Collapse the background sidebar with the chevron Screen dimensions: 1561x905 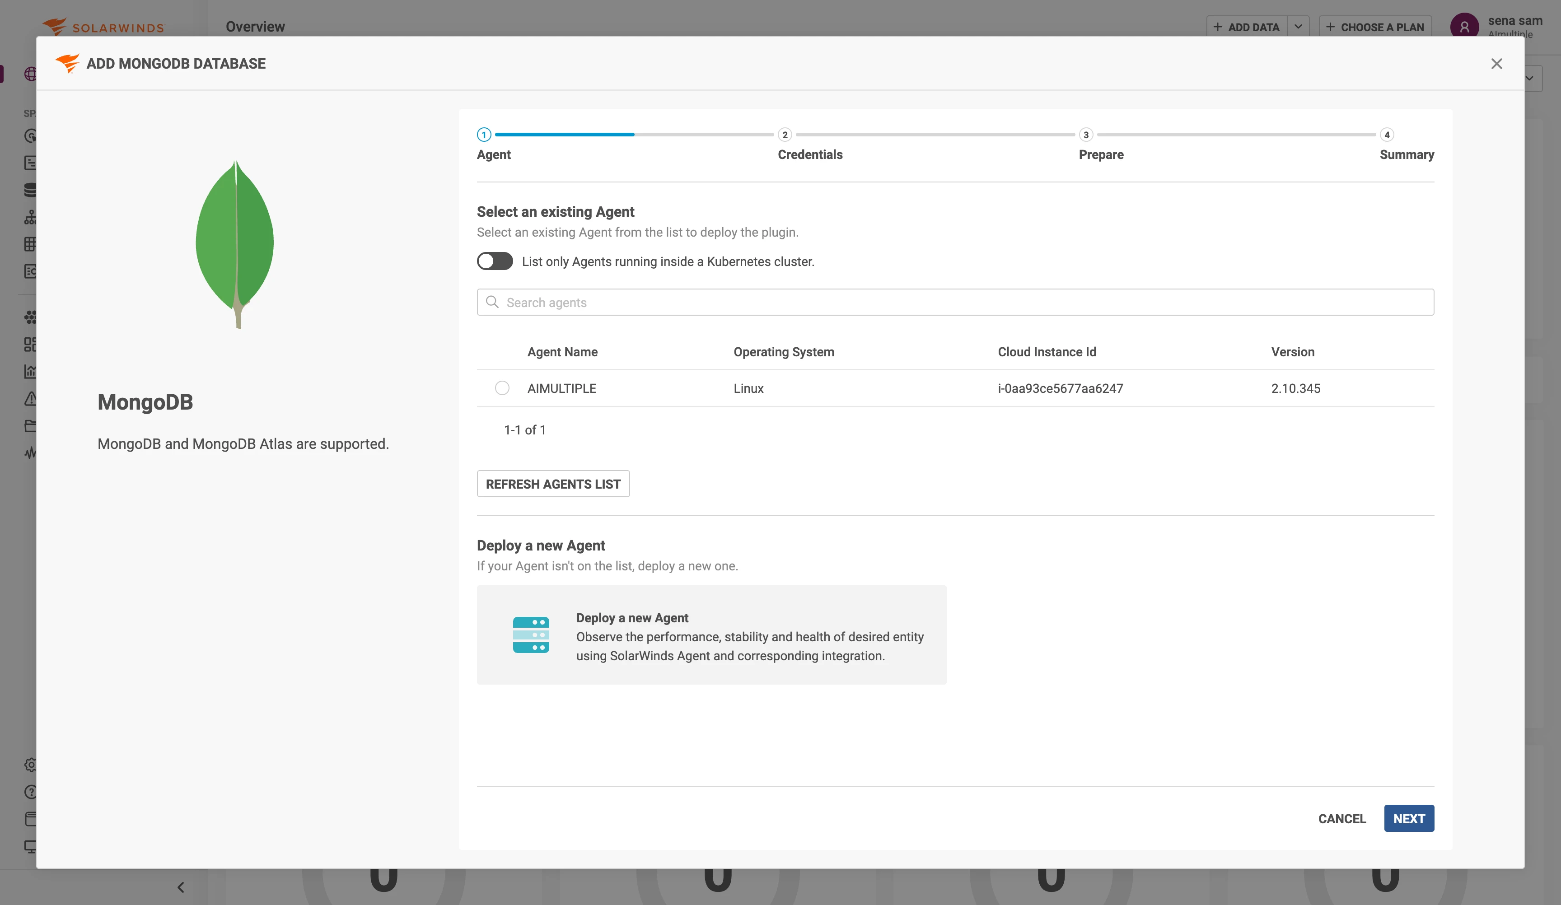point(180,887)
